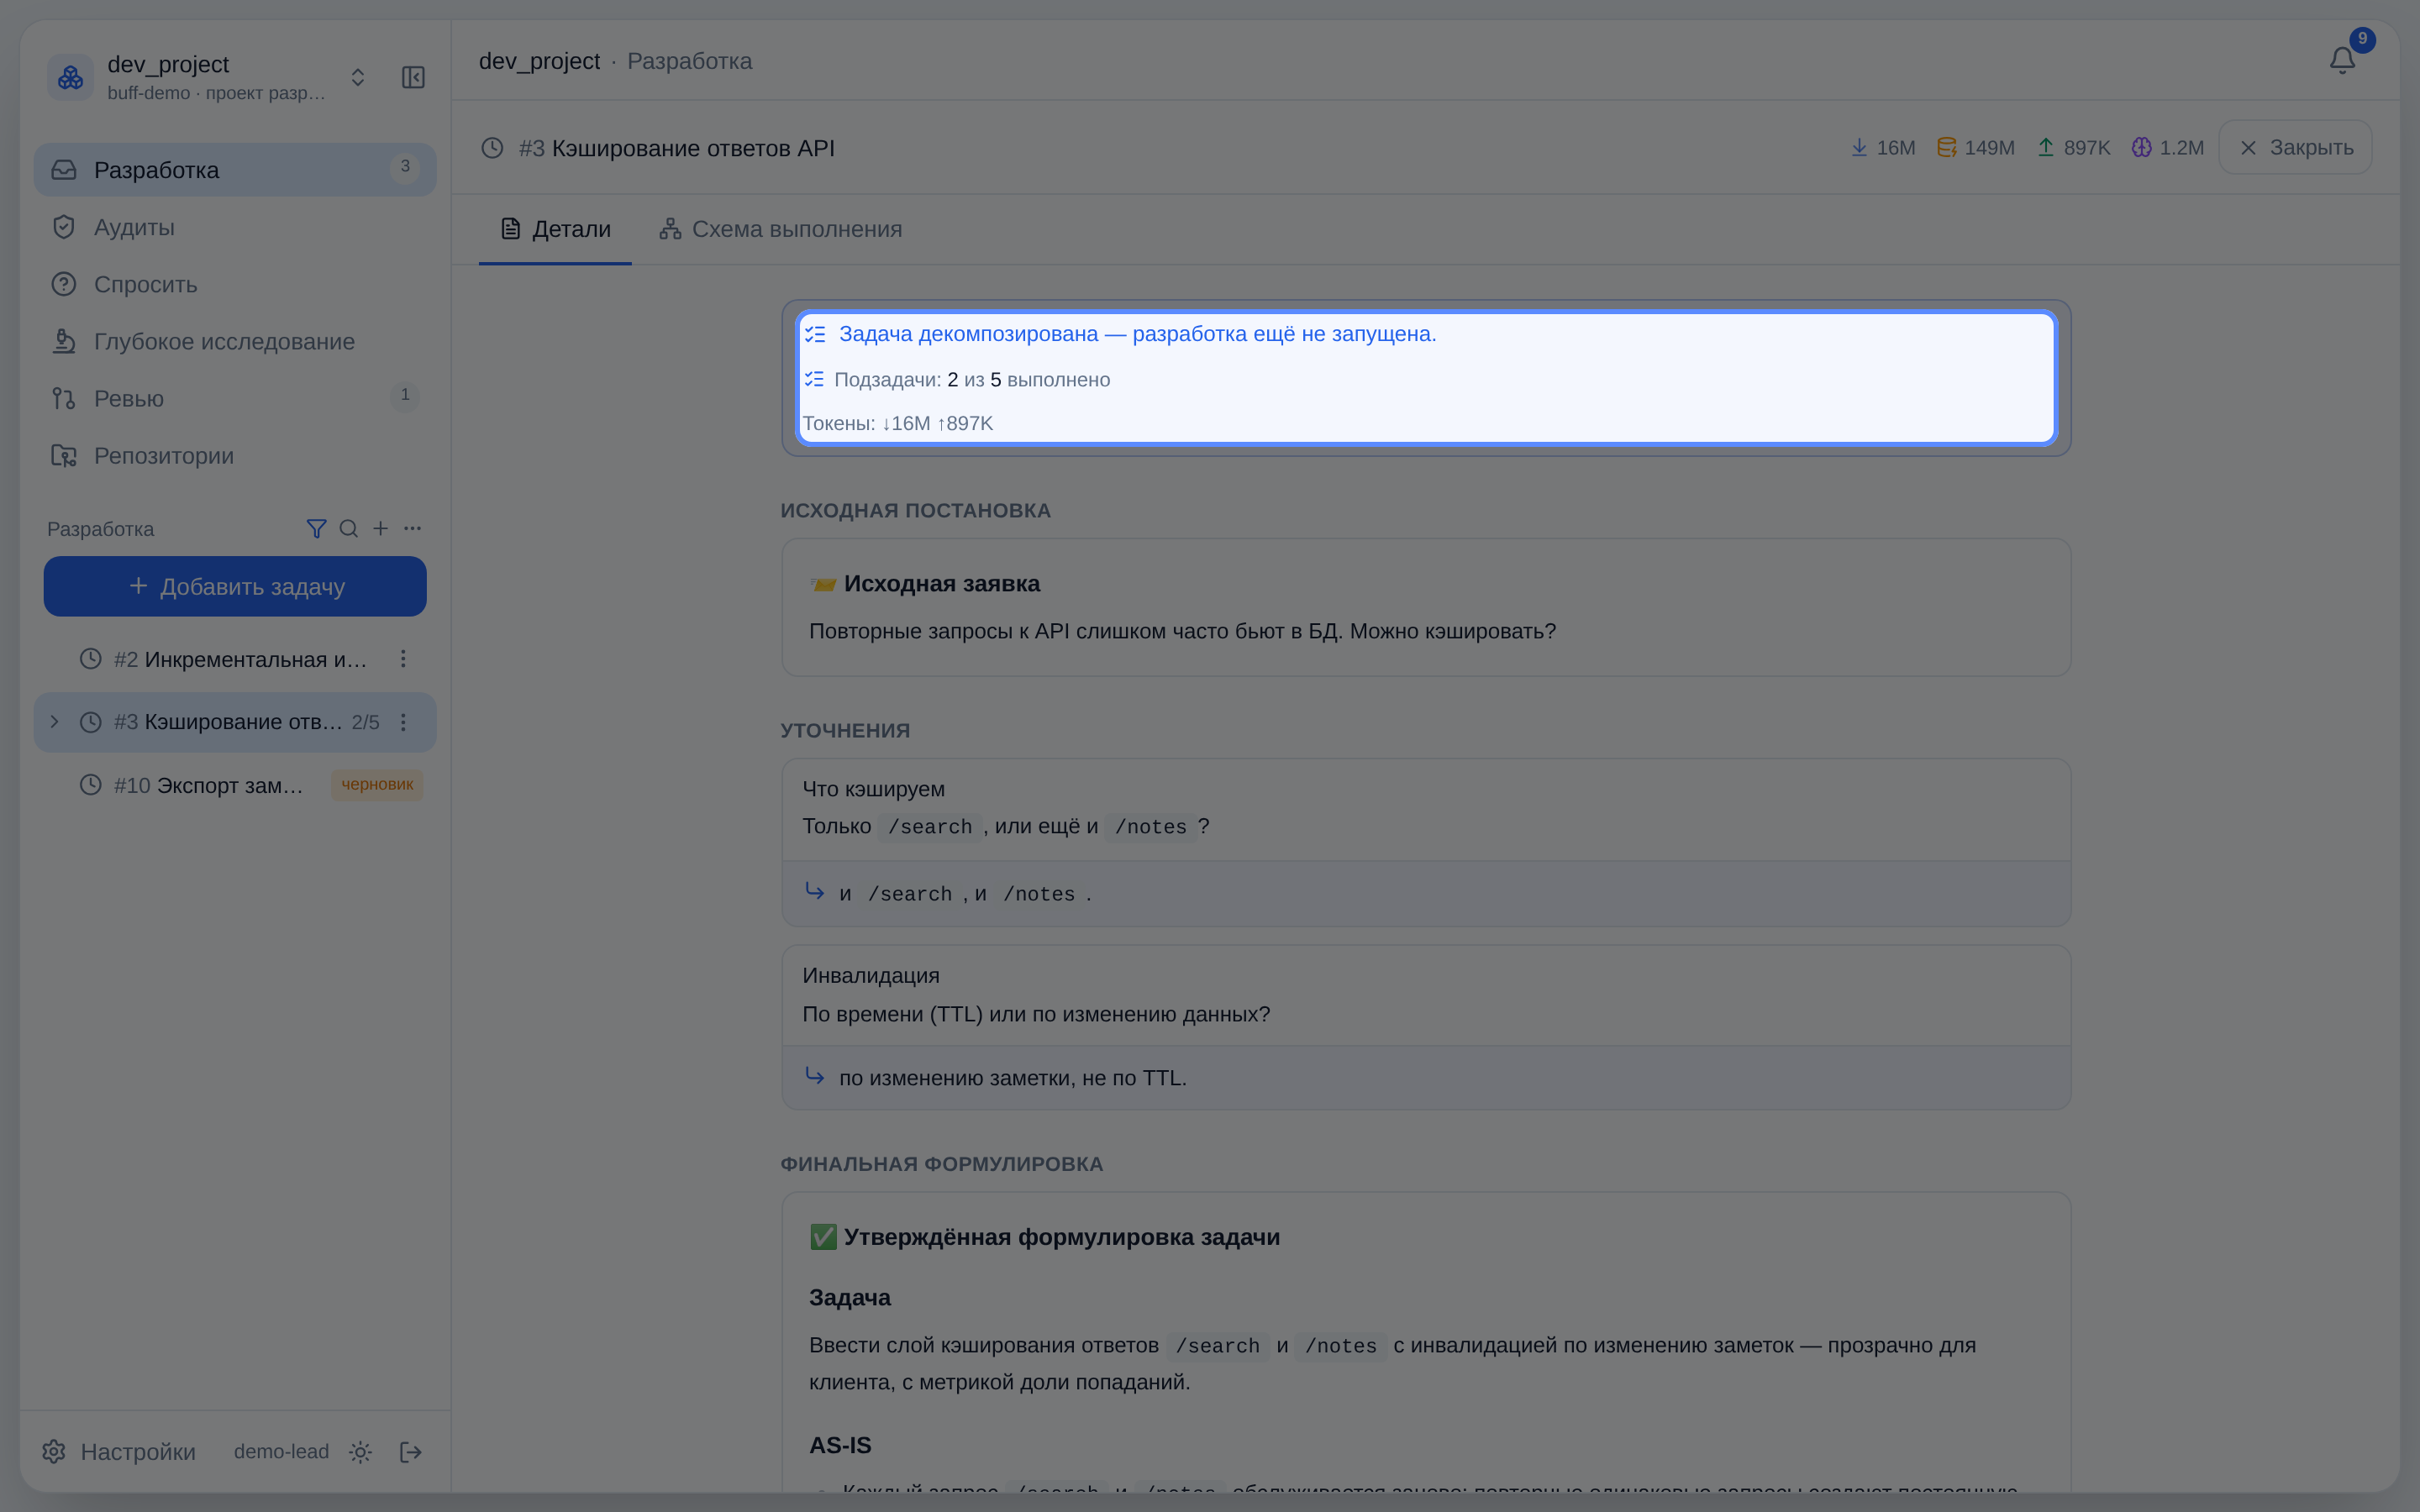Open Глубокое исследование section

pyautogui.click(x=235, y=341)
